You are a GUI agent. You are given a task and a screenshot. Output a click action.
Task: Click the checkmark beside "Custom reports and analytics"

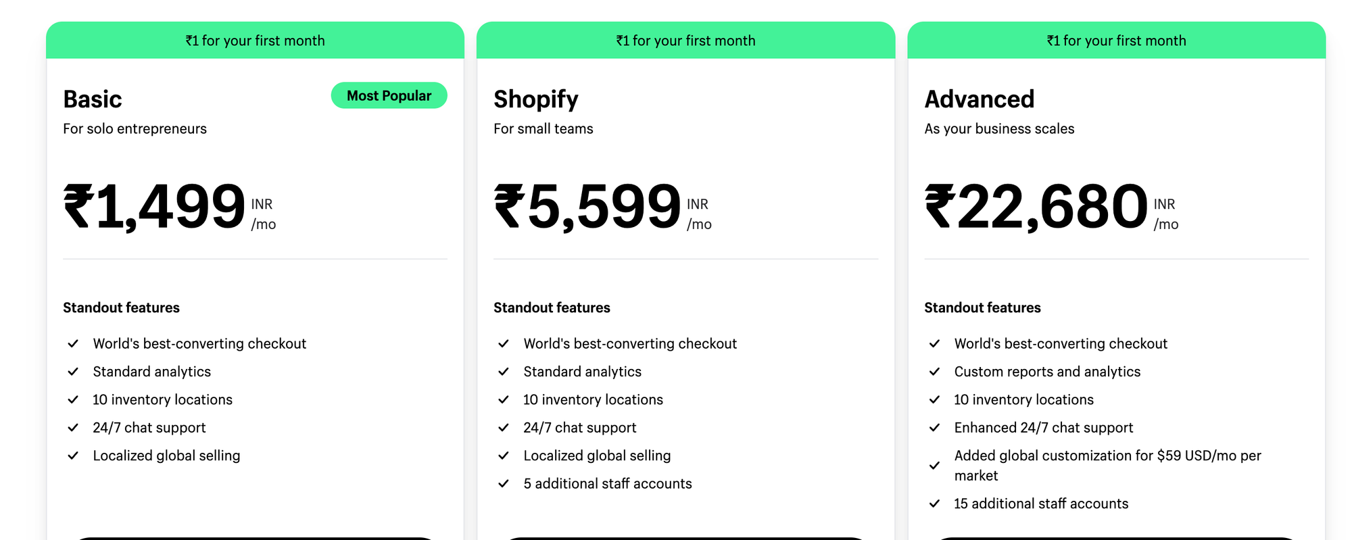click(x=935, y=371)
